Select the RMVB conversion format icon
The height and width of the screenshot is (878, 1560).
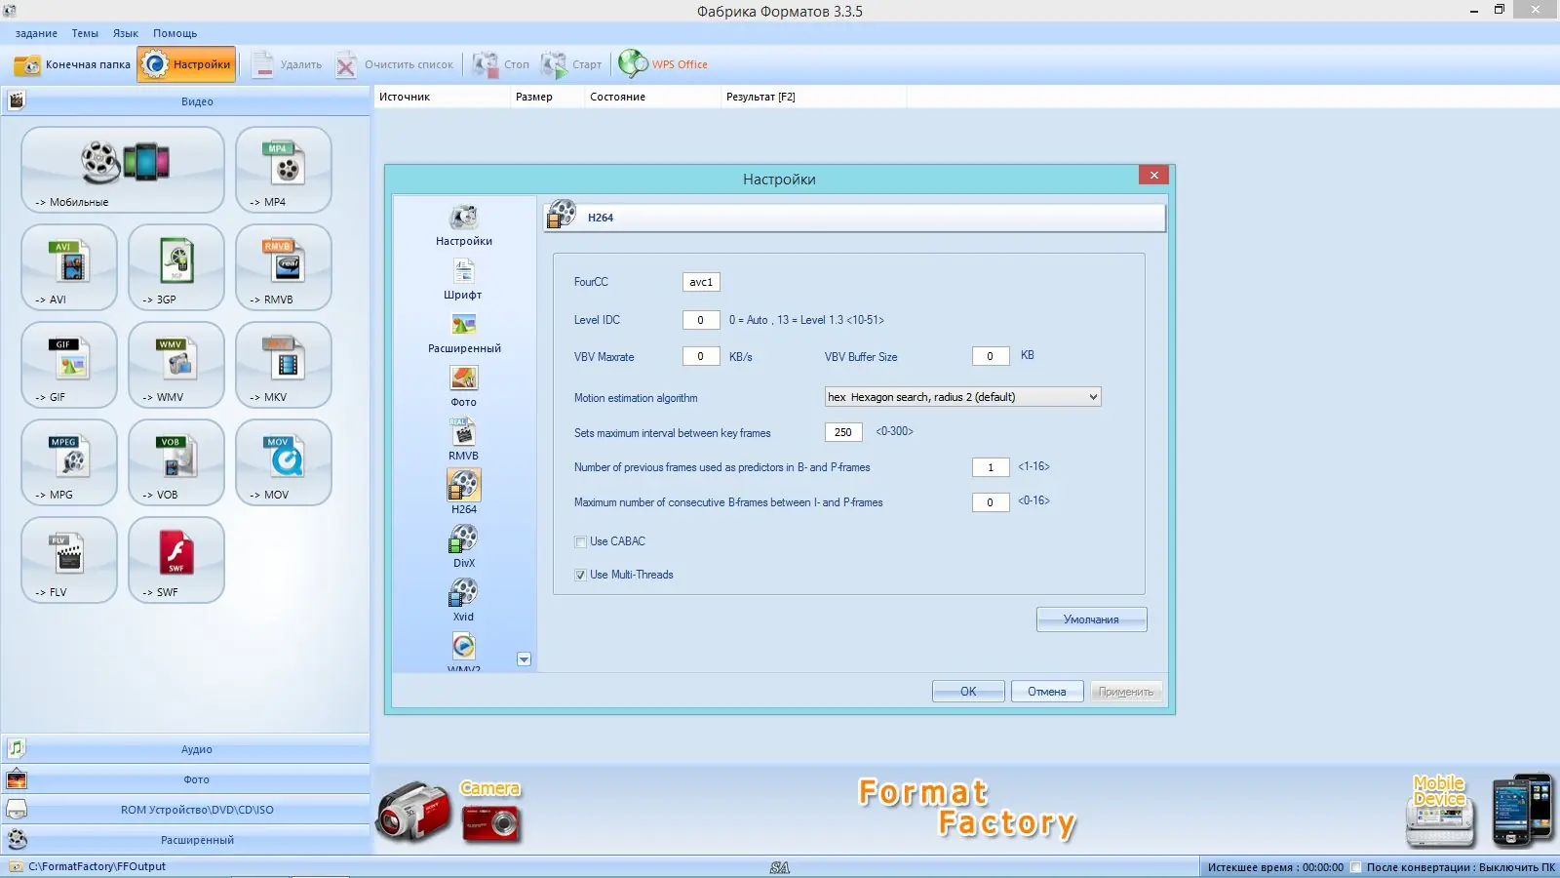tap(284, 267)
